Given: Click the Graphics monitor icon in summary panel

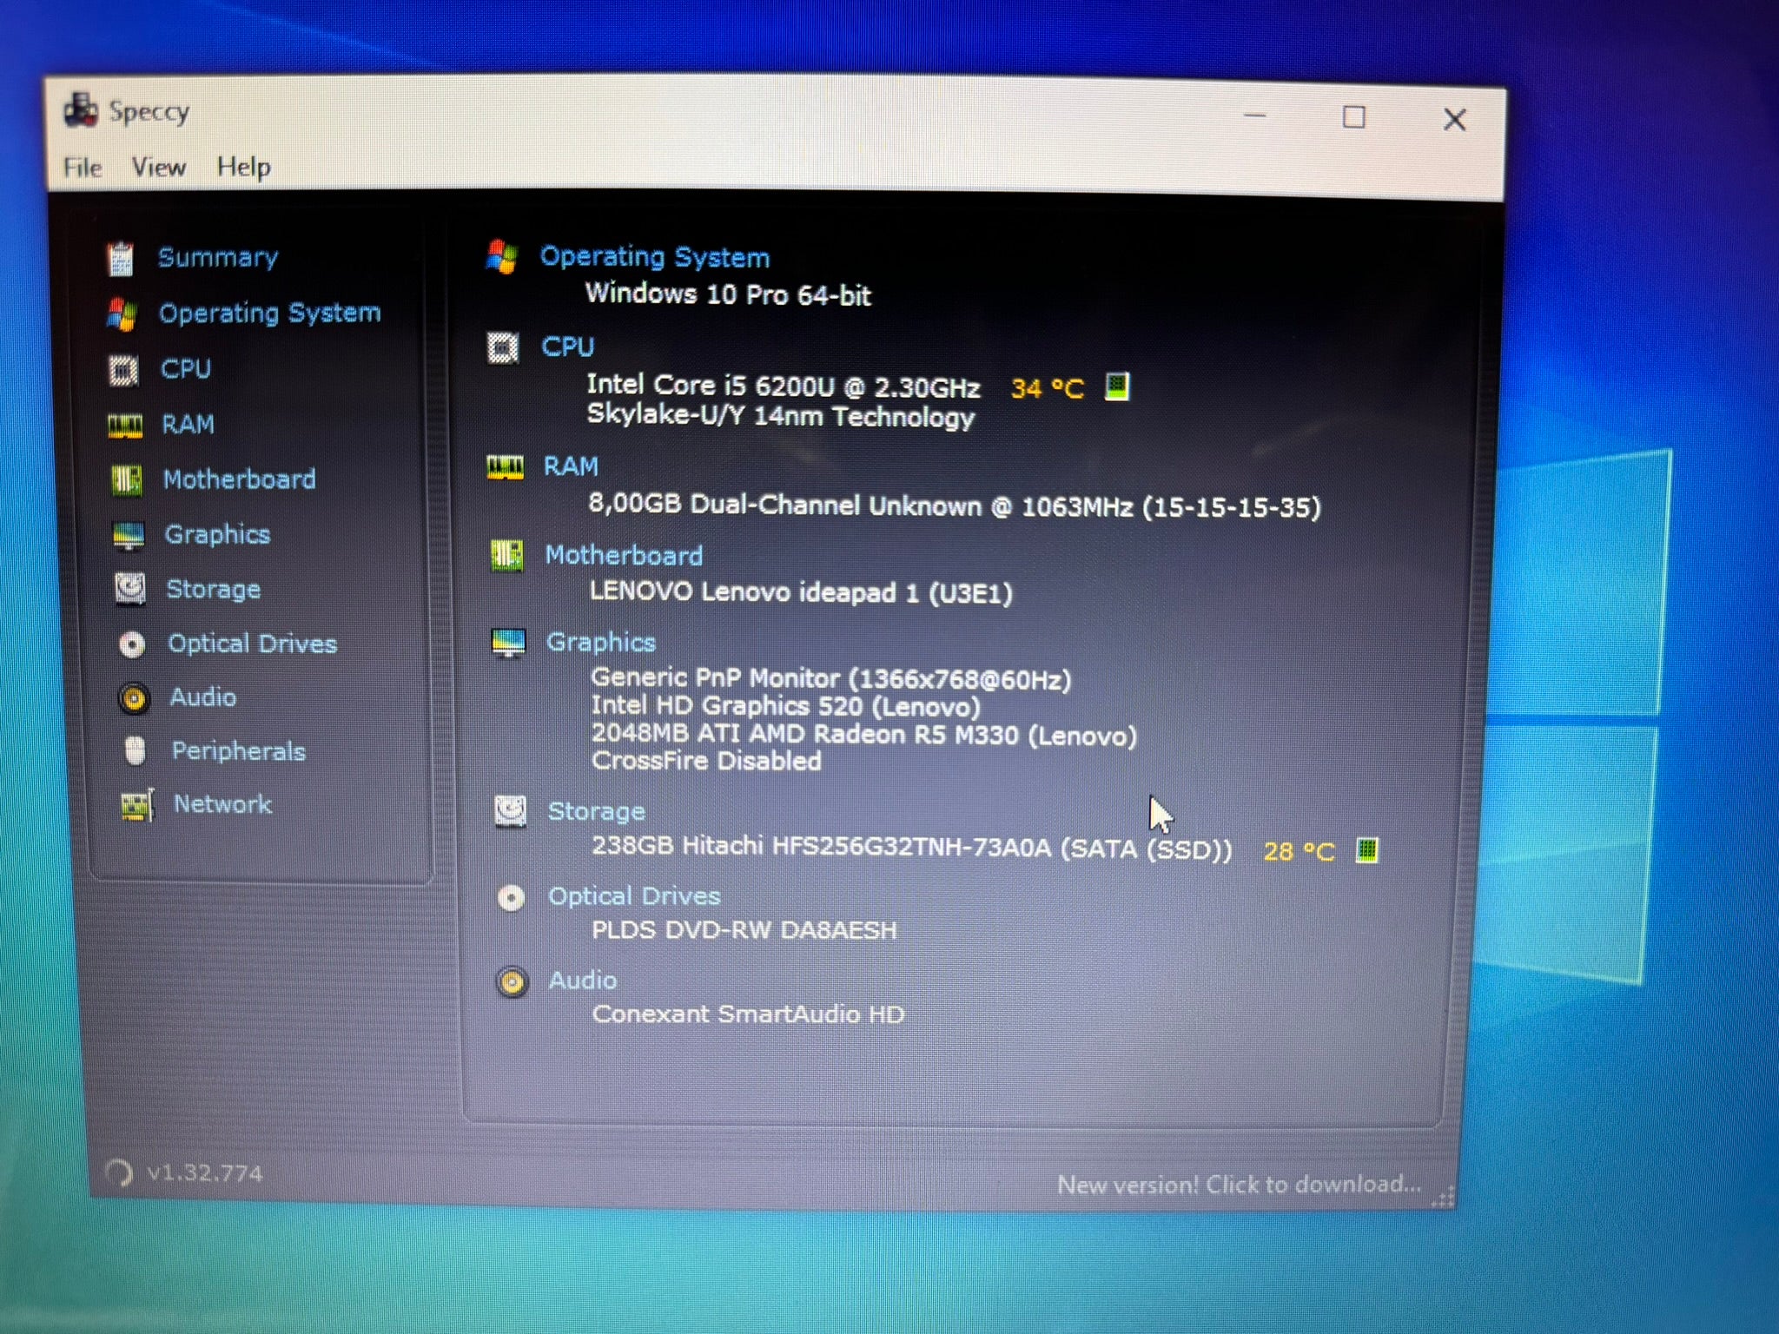Looking at the screenshot, I should pos(508,644).
